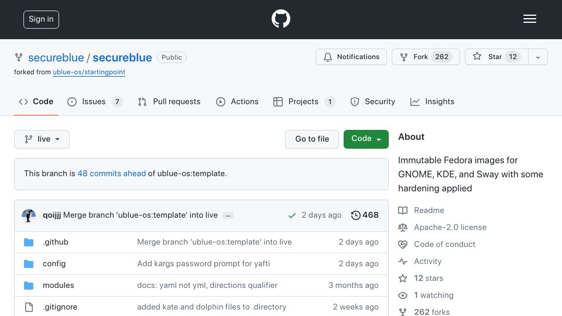Click the Sign in button
562x316 pixels.
(x=41, y=19)
